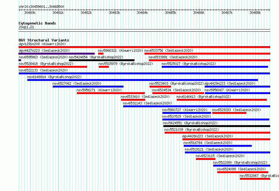Click the 30461k ruler tick label
This screenshot has height=191, width=279.
coord(58,13)
